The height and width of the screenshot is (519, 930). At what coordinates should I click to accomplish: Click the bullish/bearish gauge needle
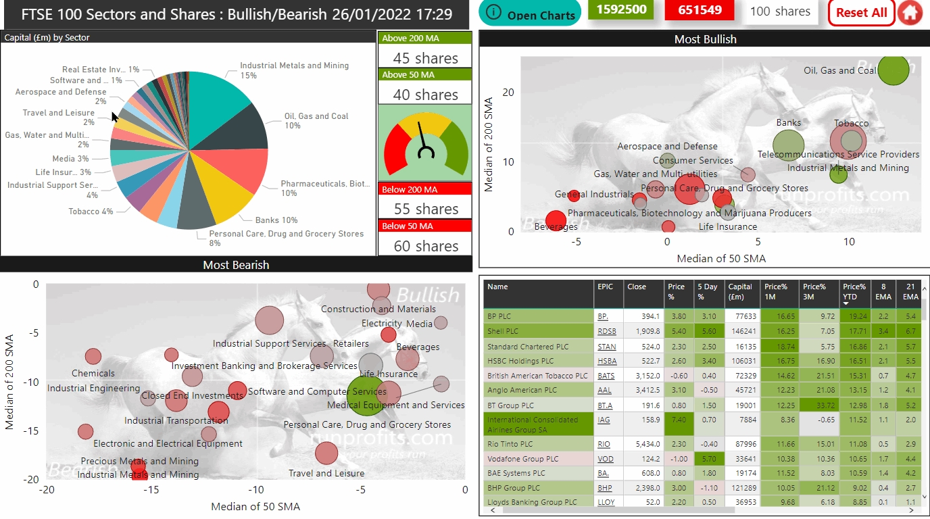424,139
